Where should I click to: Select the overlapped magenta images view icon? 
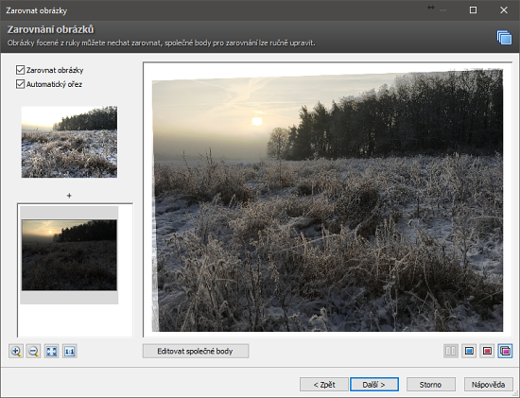[505, 351]
